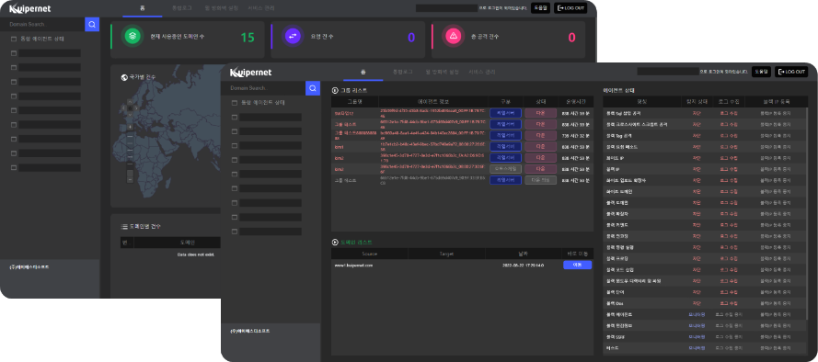This screenshot has width=818, height=362.
Task: Open 웹 방화벽 설정 tab in front window
Action: pyautogui.click(x=443, y=72)
